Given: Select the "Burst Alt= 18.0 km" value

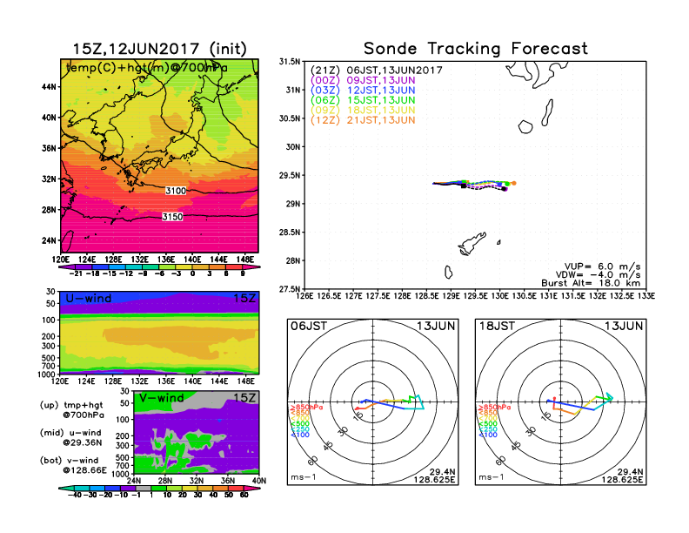Looking at the screenshot, I should coord(591,283).
